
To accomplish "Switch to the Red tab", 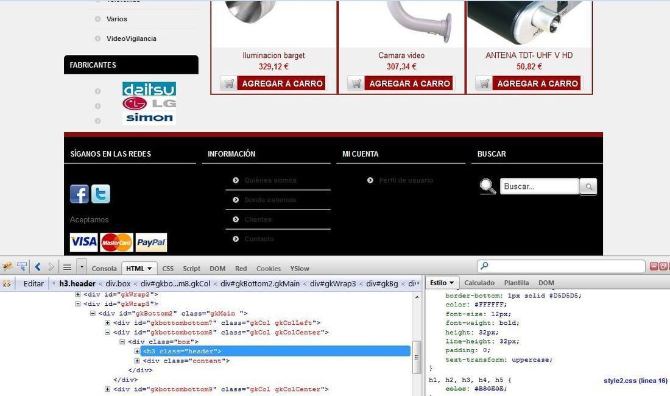I will tap(241, 269).
